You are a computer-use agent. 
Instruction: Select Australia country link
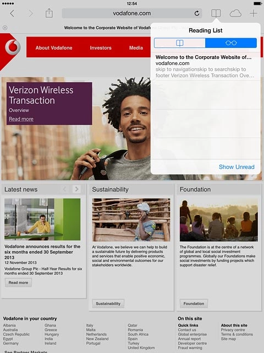pyautogui.click(x=10, y=330)
